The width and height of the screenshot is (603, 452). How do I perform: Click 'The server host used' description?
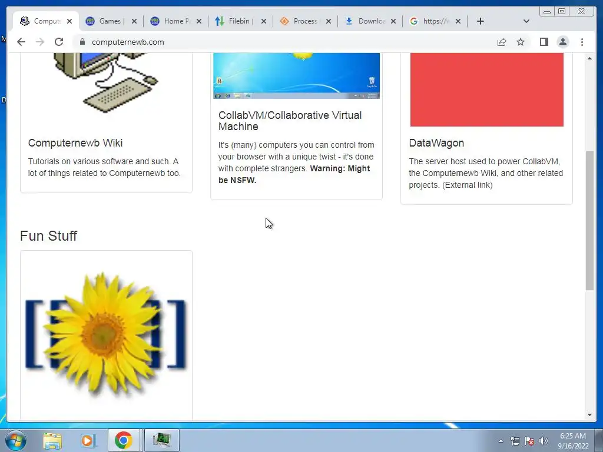[x=486, y=173]
